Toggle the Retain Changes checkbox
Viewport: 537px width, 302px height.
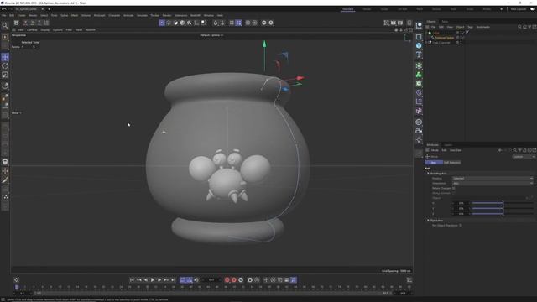453,188
